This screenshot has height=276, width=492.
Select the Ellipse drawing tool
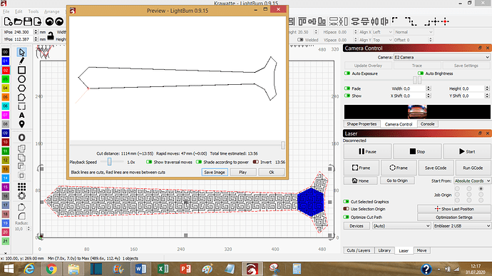coord(21,79)
